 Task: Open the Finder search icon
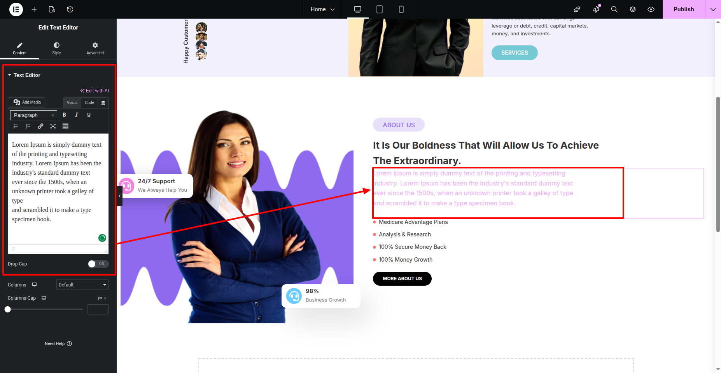click(x=614, y=9)
